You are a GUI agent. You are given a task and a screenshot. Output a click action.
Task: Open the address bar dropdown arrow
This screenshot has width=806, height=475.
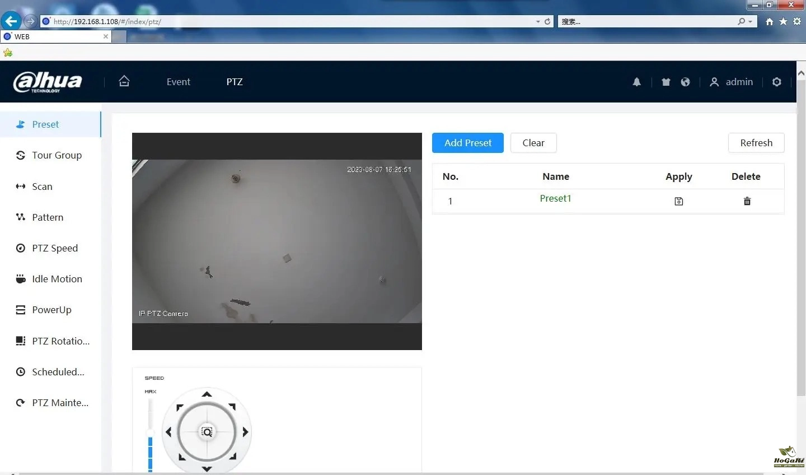[x=538, y=21]
